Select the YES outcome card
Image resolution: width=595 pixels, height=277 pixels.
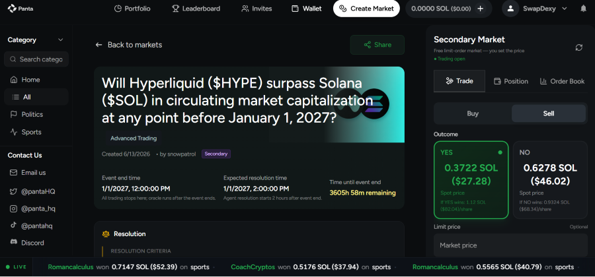[x=471, y=180]
